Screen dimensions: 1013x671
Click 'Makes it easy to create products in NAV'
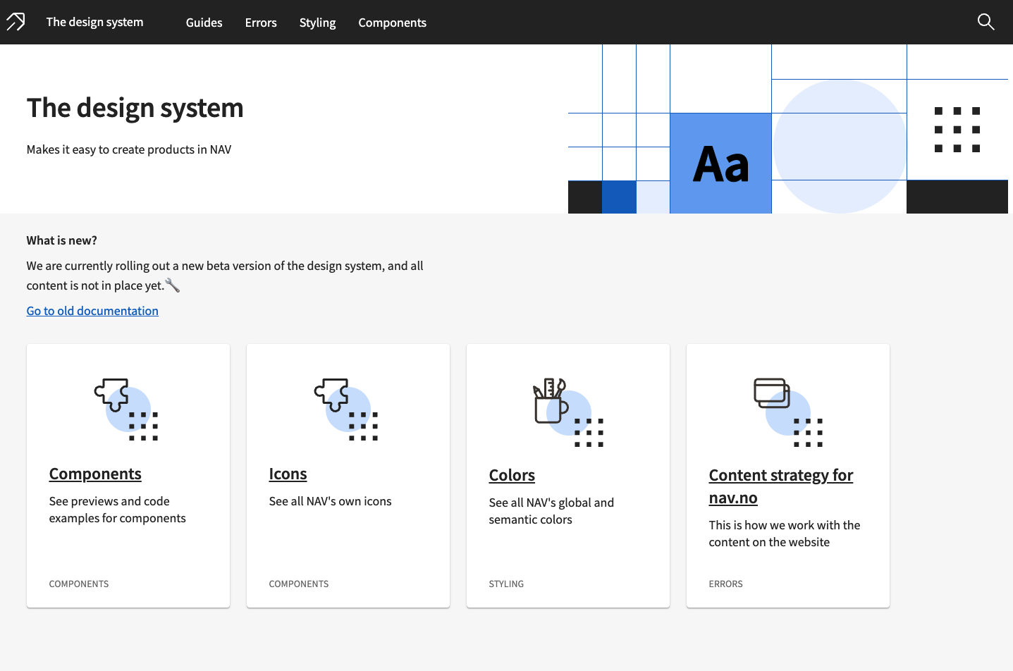click(129, 149)
